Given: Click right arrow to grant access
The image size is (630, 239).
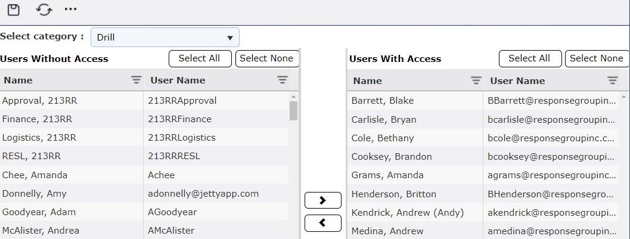Looking at the screenshot, I should [x=322, y=200].
